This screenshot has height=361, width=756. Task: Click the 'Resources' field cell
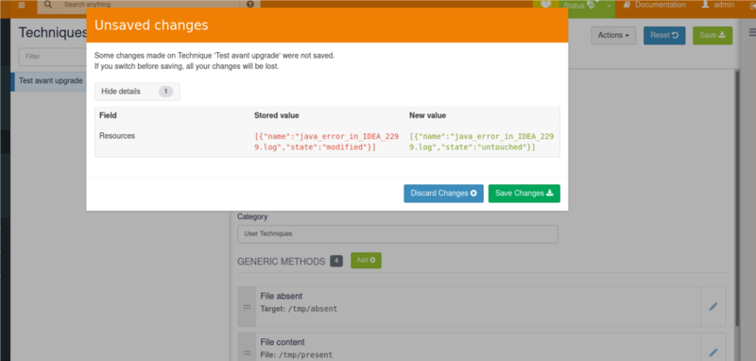pos(117,136)
